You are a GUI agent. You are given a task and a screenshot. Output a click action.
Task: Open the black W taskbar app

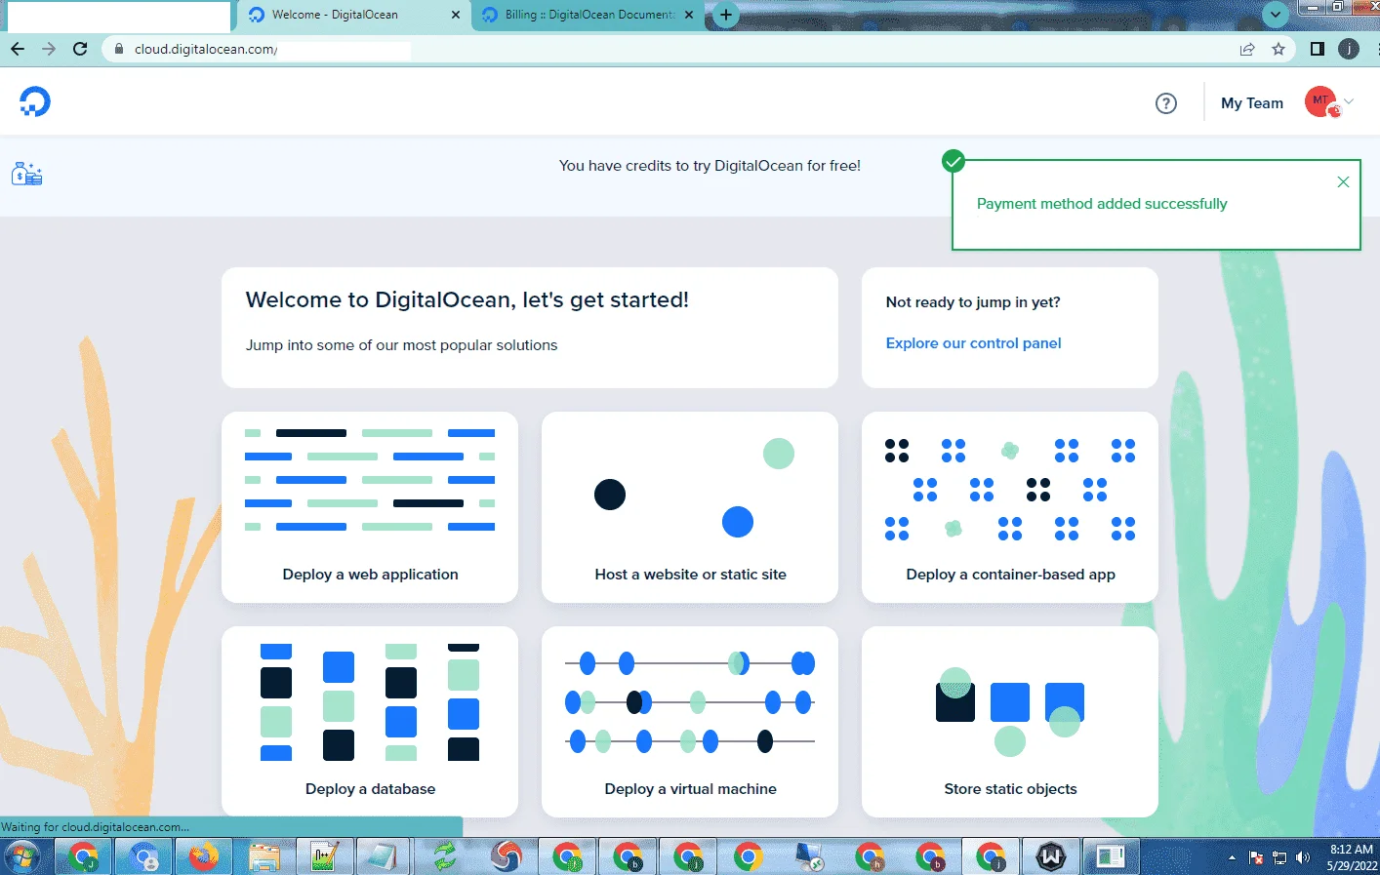point(1051,857)
